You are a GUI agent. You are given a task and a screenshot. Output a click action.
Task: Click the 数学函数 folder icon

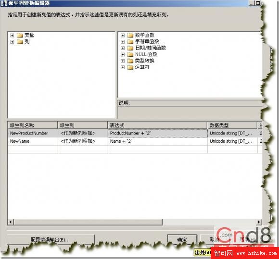coord(130,35)
